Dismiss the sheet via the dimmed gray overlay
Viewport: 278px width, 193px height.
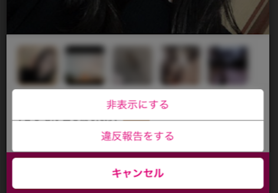click(138, 40)
